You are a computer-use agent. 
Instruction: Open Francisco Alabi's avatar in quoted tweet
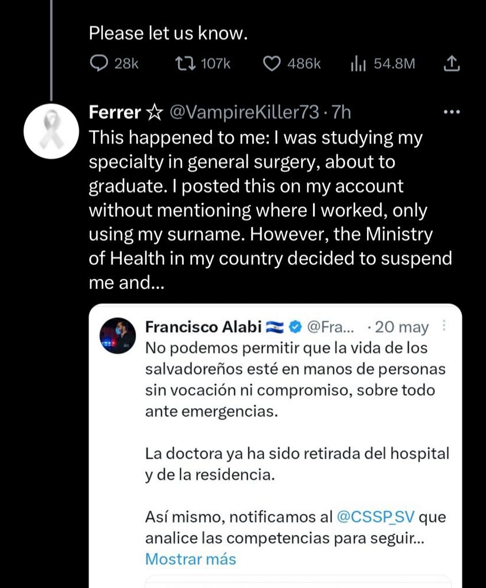point(117,334)
